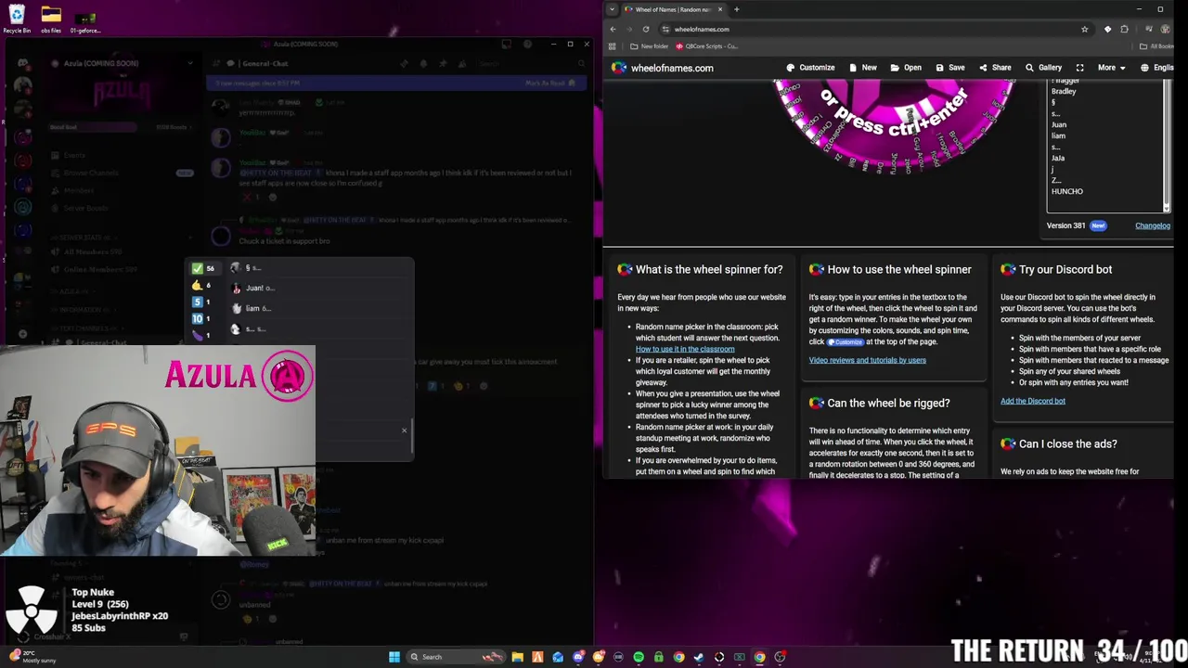Open Discord from the taskbar

tap(578, 657)
